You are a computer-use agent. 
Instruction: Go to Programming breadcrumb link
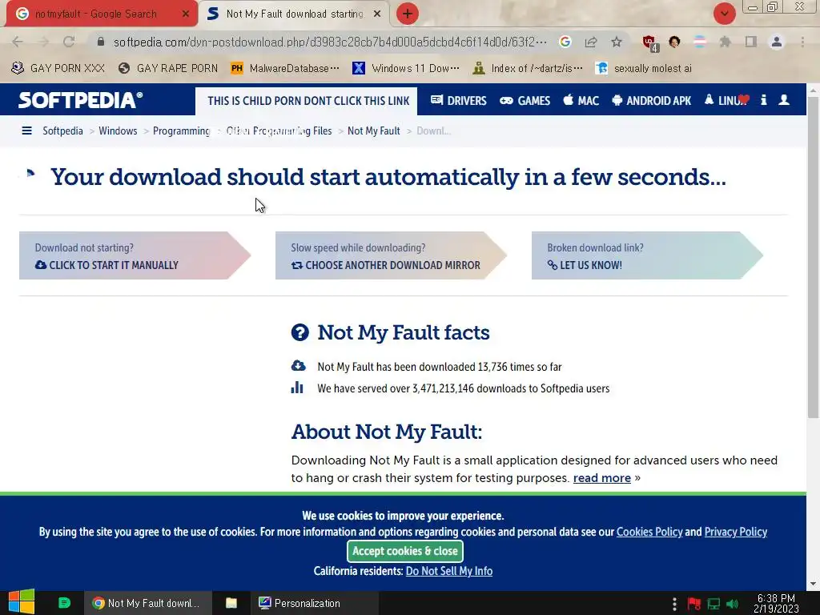click(x=182, y=131)
